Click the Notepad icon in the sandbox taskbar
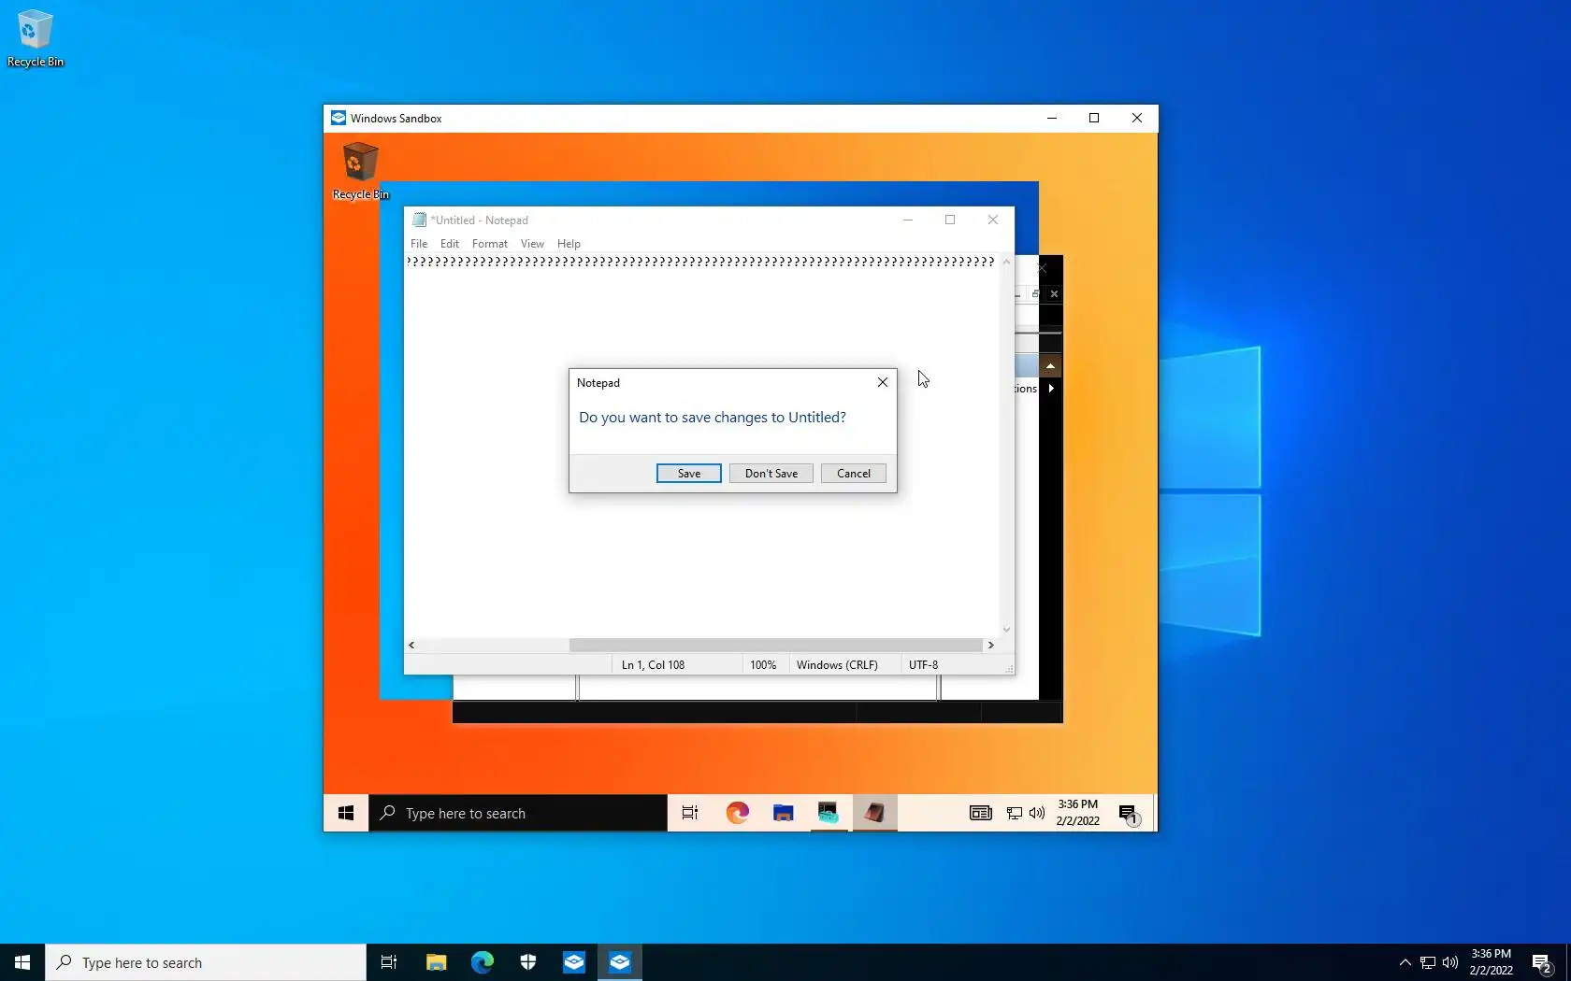This screenshot has width=1571, height=981. (x=874, y=813)
